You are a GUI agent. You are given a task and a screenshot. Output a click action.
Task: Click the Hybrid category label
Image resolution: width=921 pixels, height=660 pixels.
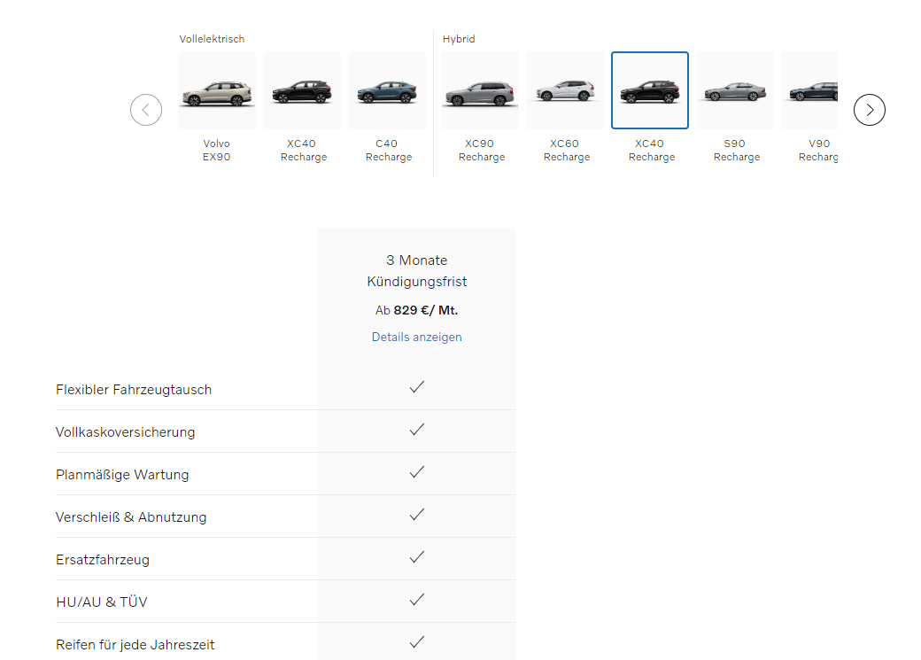459,39
